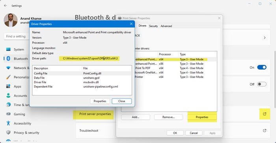This screenshot has height=143, width=276.
Task: Open Gaming icon in sidebar
Action: 8,114
